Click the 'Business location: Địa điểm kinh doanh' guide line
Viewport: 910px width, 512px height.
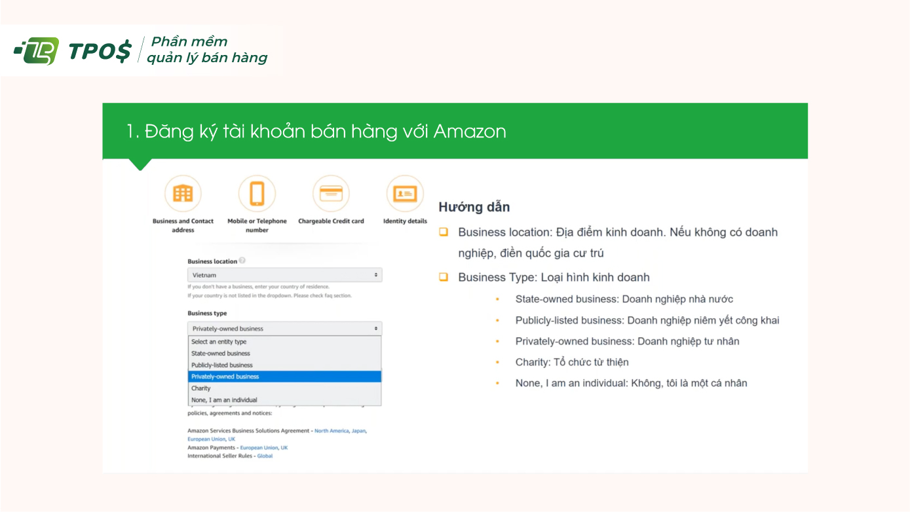click(x=618, y=243)
